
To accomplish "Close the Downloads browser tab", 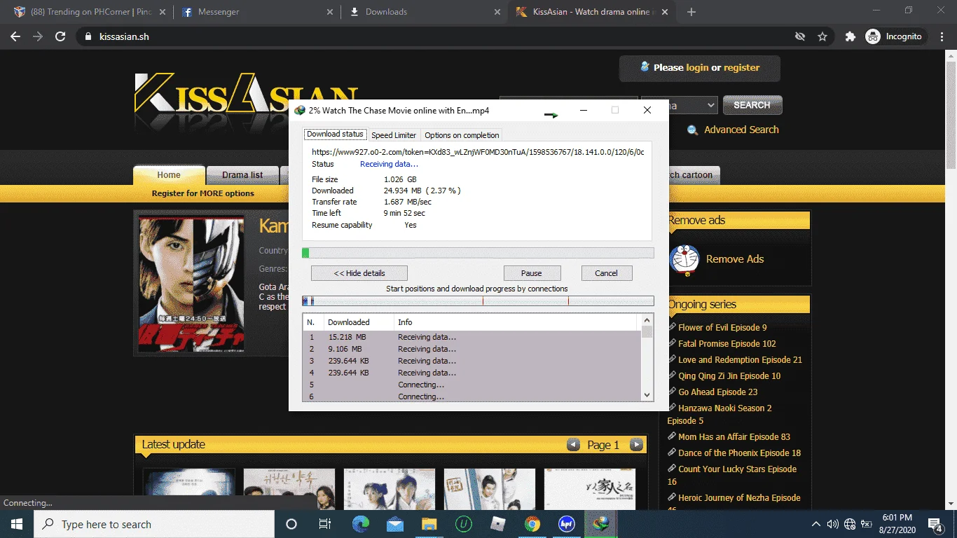I will [x=497, y=12].
